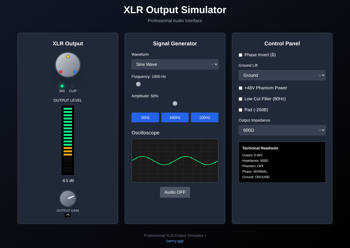Click the CLIP indicator LED
This screenshot has height=248, width=350.
72,86
